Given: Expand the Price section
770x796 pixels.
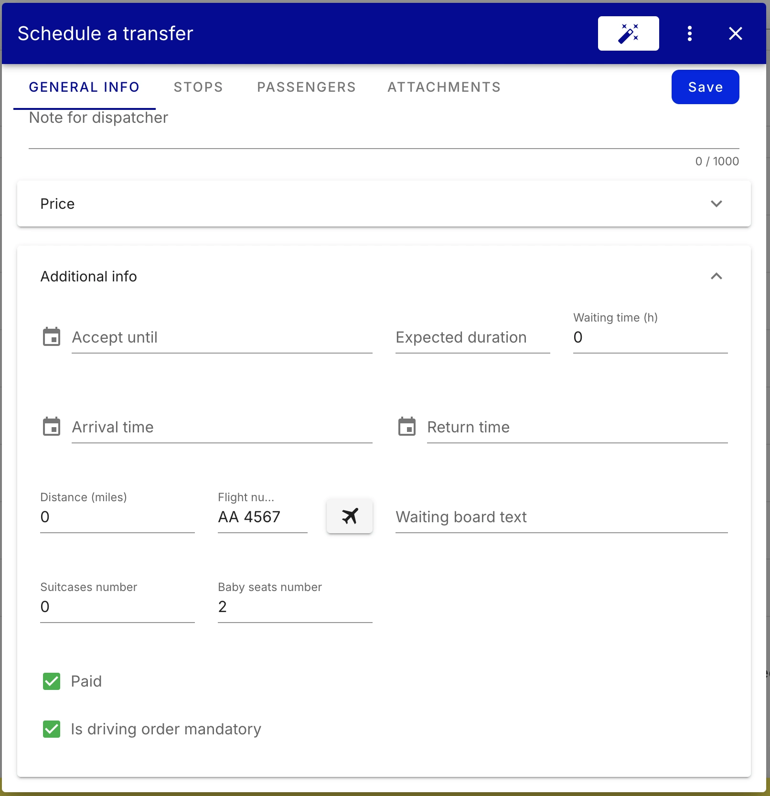Looking at the screenshot, I should pos(716,204).
